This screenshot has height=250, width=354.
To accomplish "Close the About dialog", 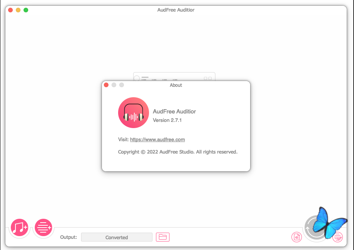I will [106, 85].
